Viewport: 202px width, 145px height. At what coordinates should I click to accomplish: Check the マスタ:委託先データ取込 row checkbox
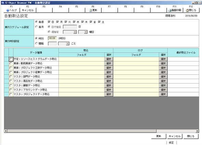tap(11, 81)
